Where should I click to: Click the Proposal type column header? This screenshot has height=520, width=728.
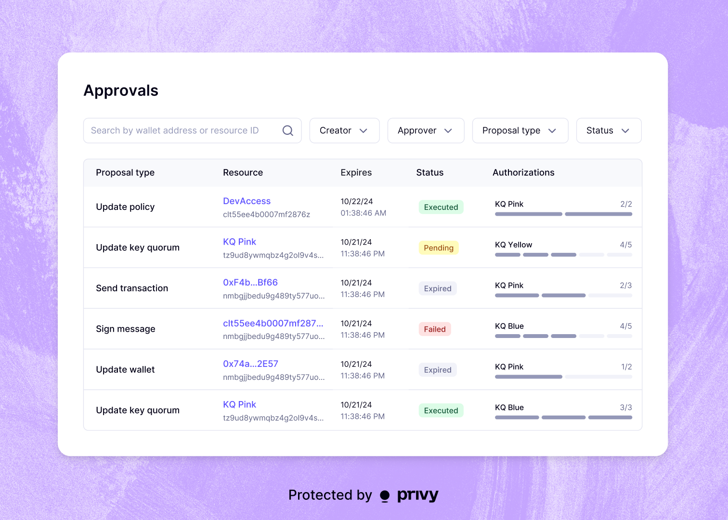125,172
